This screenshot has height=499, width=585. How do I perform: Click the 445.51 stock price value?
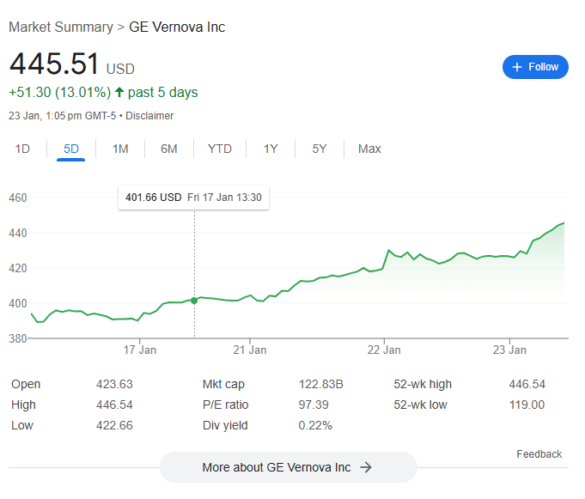53,64
